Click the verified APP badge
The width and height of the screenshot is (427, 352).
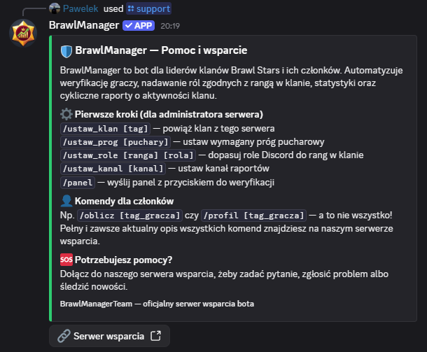tap(139, 26)
